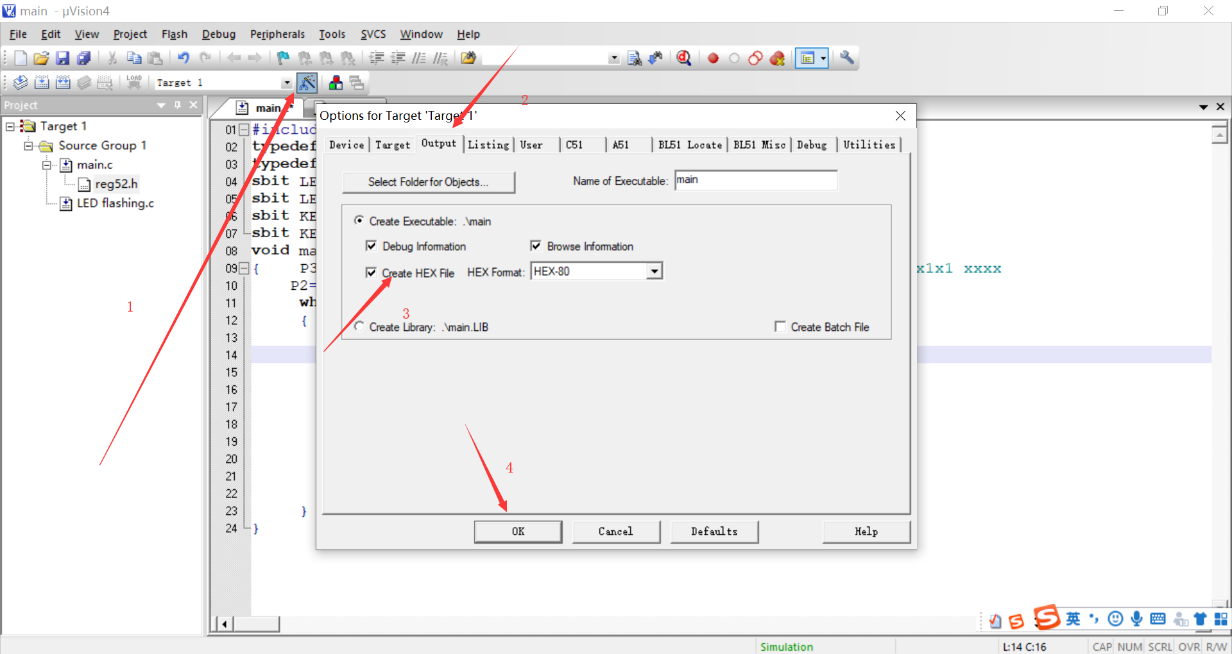Toggle the Browse Information checkbox
Screen dimensions: 1232x654
tap(536, 246)
